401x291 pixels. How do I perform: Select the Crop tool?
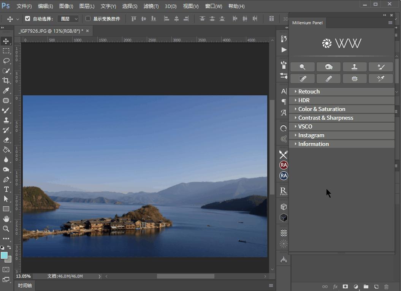pyautogui.click(x=5, y=81)
